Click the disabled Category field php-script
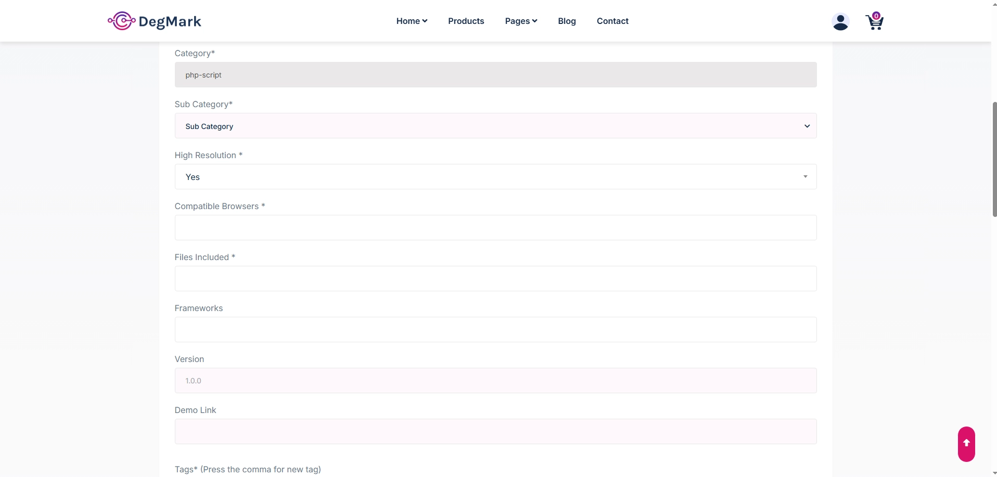Viewport: 997px width, 477px height. [495, 75]
